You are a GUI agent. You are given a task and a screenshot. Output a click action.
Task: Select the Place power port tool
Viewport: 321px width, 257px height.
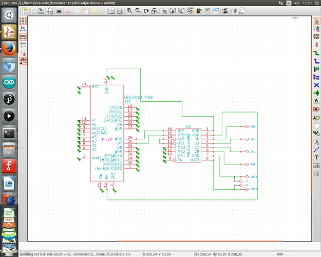[316, 45]
